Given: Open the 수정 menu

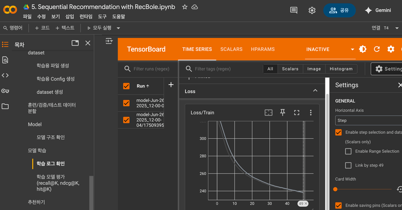Looking at the screenshot, I should tap(41, 17).
